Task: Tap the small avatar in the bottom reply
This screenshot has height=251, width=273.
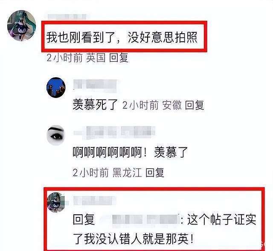Action: point(56,202)
